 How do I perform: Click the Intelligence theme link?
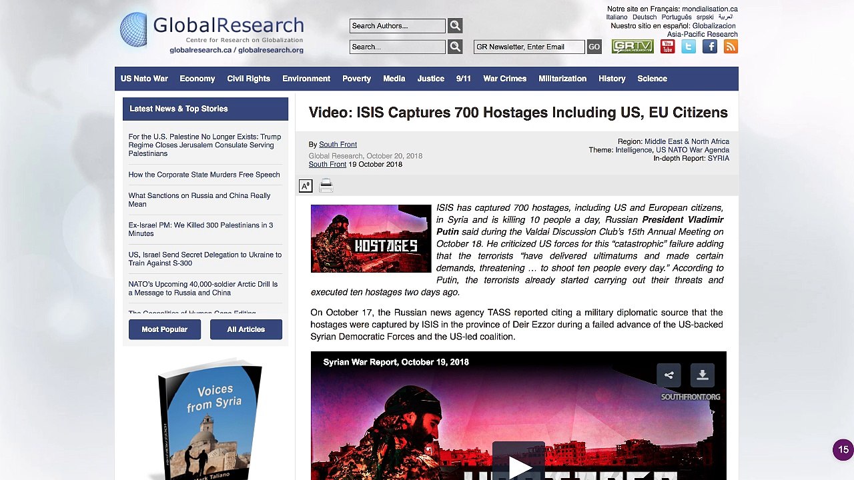tap(633, 150)
